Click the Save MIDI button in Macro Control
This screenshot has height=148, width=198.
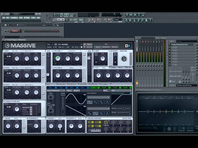coord(126,118)
